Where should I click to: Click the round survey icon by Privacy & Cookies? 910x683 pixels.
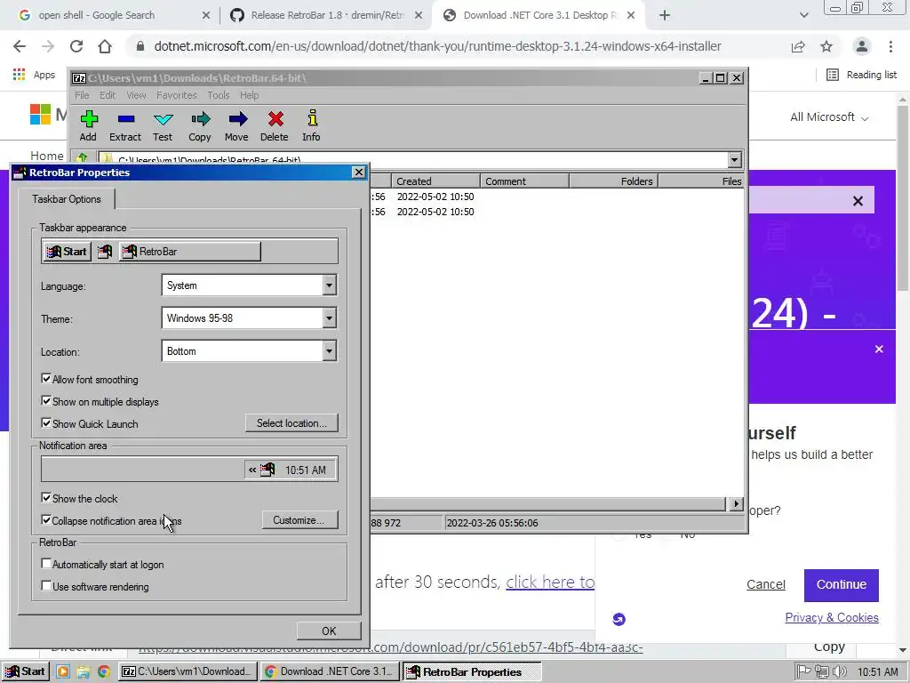619,619
